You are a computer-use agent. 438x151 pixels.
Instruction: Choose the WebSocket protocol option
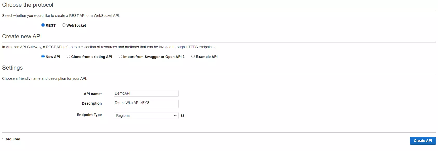(x=64, y=25)
